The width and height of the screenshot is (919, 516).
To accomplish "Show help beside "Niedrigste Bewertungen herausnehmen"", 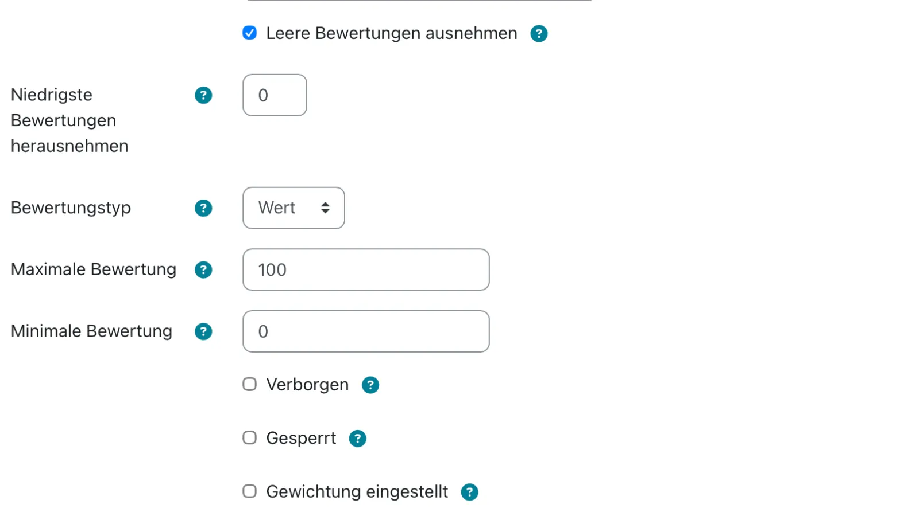I will pos(203,95).
